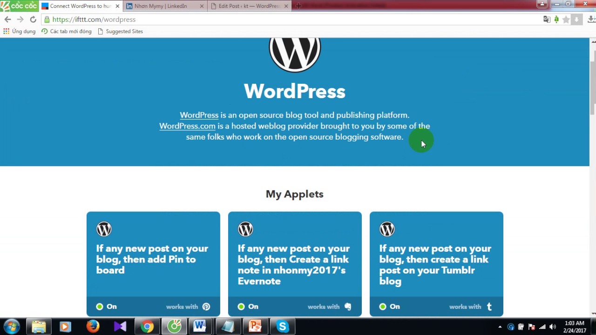Open the user profile button in title bar
Screen dimensions: 596x335
pos(542,4)
